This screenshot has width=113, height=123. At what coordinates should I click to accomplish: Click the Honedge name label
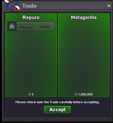25,26
